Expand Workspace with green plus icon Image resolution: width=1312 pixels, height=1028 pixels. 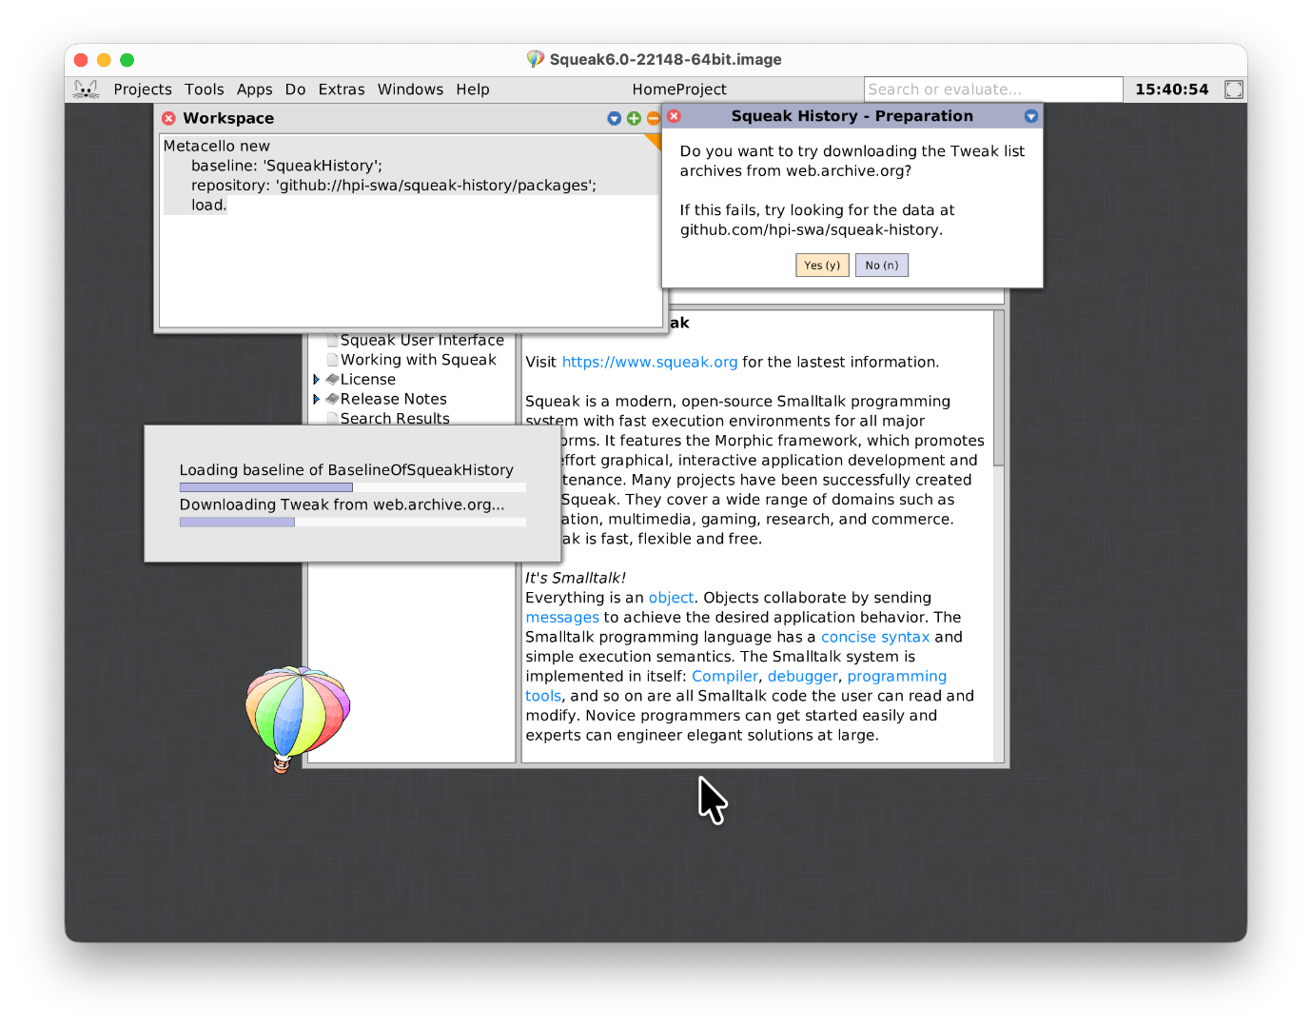pos(634,118)
